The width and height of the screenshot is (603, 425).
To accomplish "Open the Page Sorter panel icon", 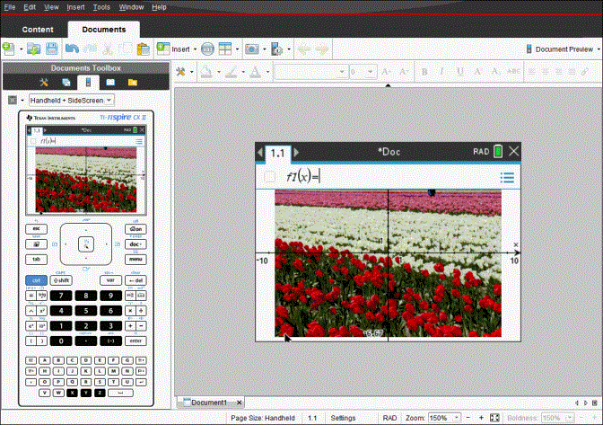I will (x=67, y=82).
